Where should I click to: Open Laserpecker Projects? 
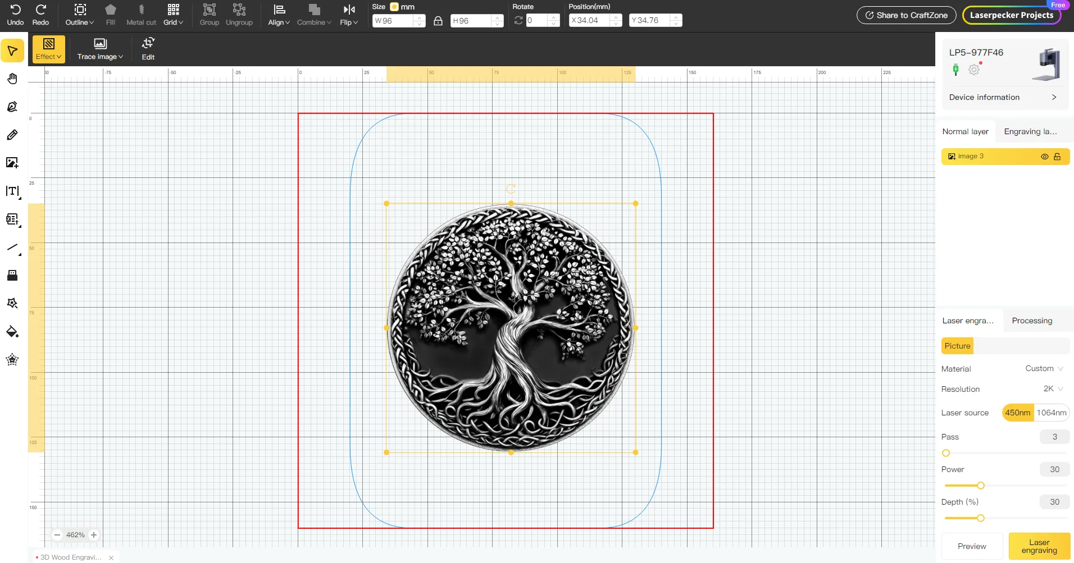(1012, 15)
